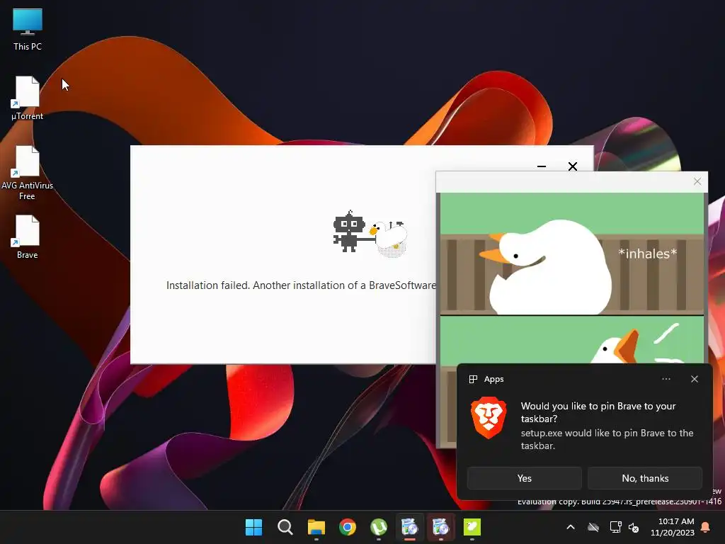Click the Apps title in the notification header
The image size is (725, 544).
point(493,380)
